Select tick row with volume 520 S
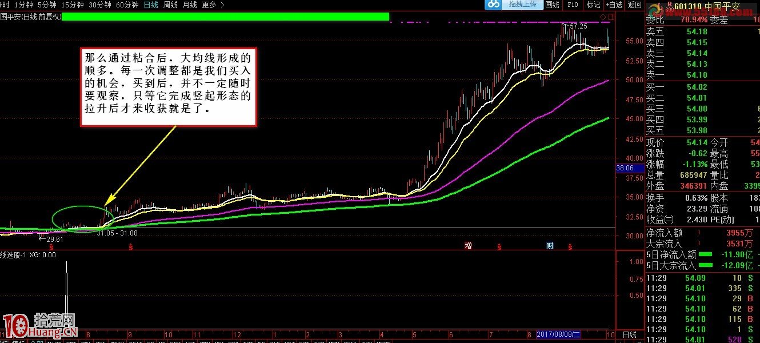The height and width of the screenshot is (343, 760). 702,339
